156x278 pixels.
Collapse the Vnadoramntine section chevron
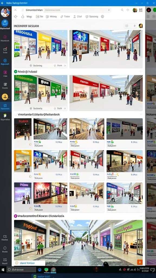(141, 216)
